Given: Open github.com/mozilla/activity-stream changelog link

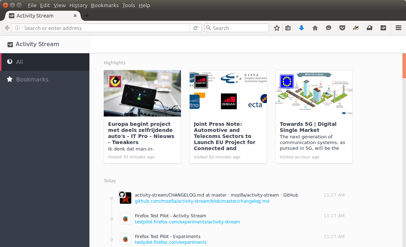Looking at the screenshot, I should click(x=202, y=201).
